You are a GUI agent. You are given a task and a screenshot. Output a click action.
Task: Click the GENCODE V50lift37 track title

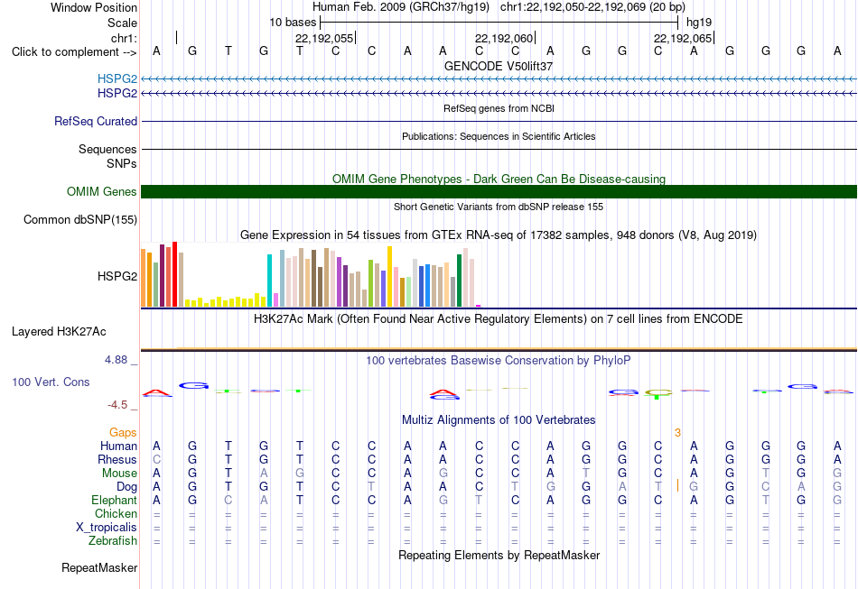pyautogui.click(x=499, y=66)
